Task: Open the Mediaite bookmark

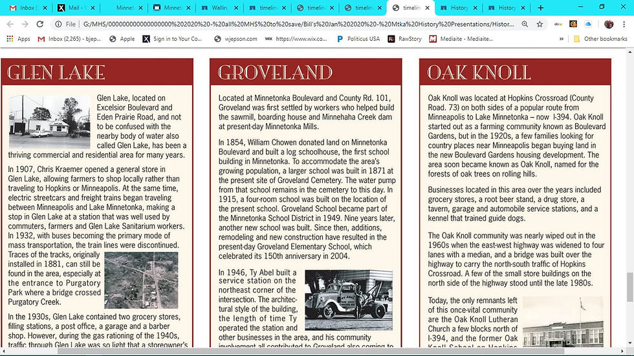Action: click(461, 39)
